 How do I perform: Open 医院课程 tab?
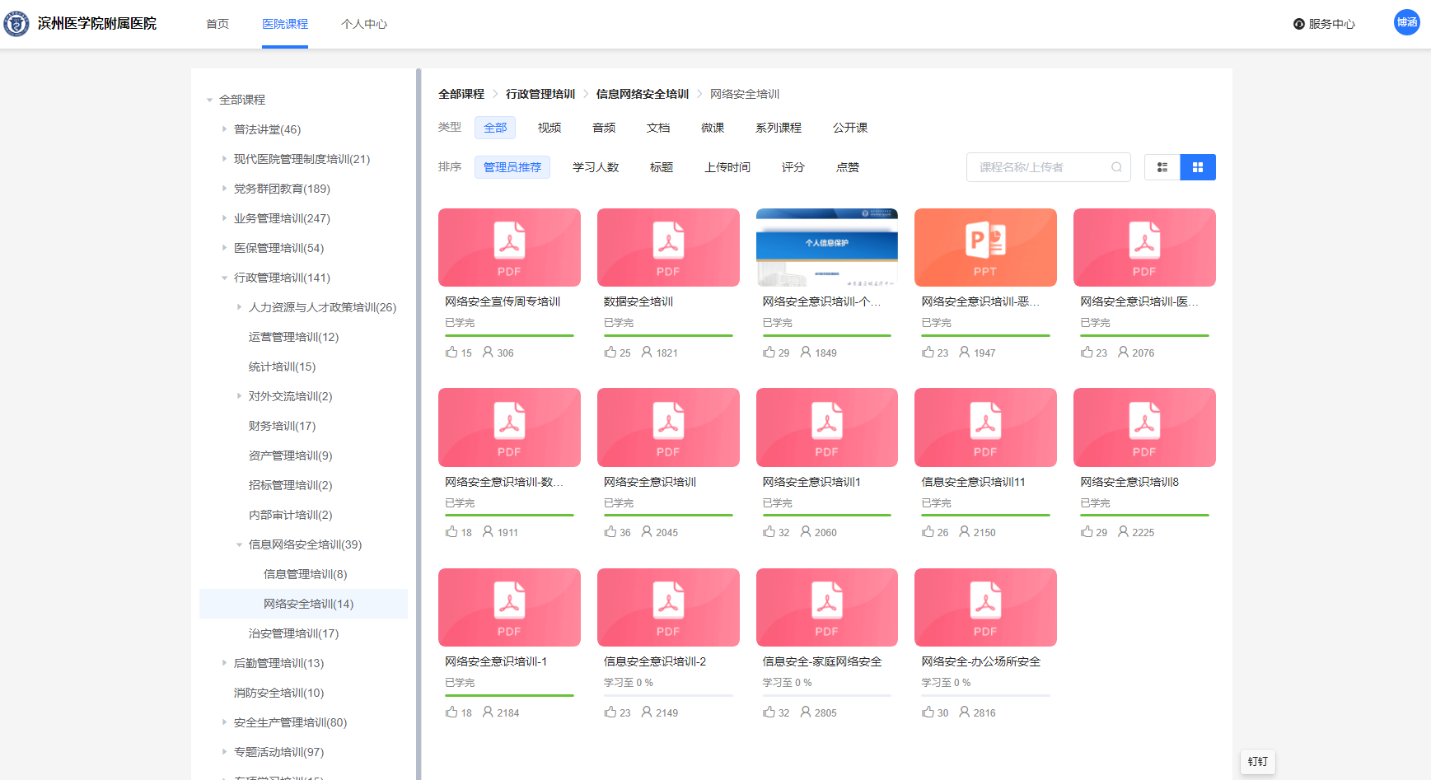click(x=285, y=24)
